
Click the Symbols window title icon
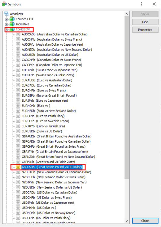4,4
